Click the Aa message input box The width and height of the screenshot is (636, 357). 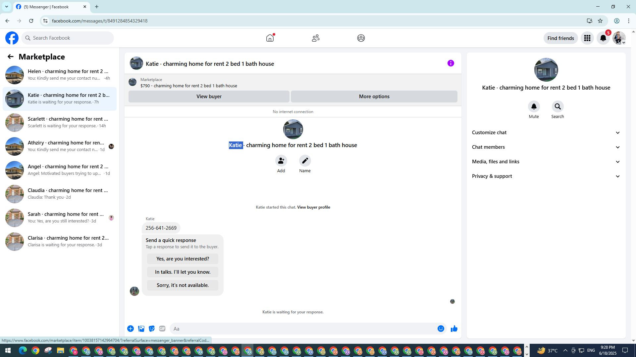308,329
